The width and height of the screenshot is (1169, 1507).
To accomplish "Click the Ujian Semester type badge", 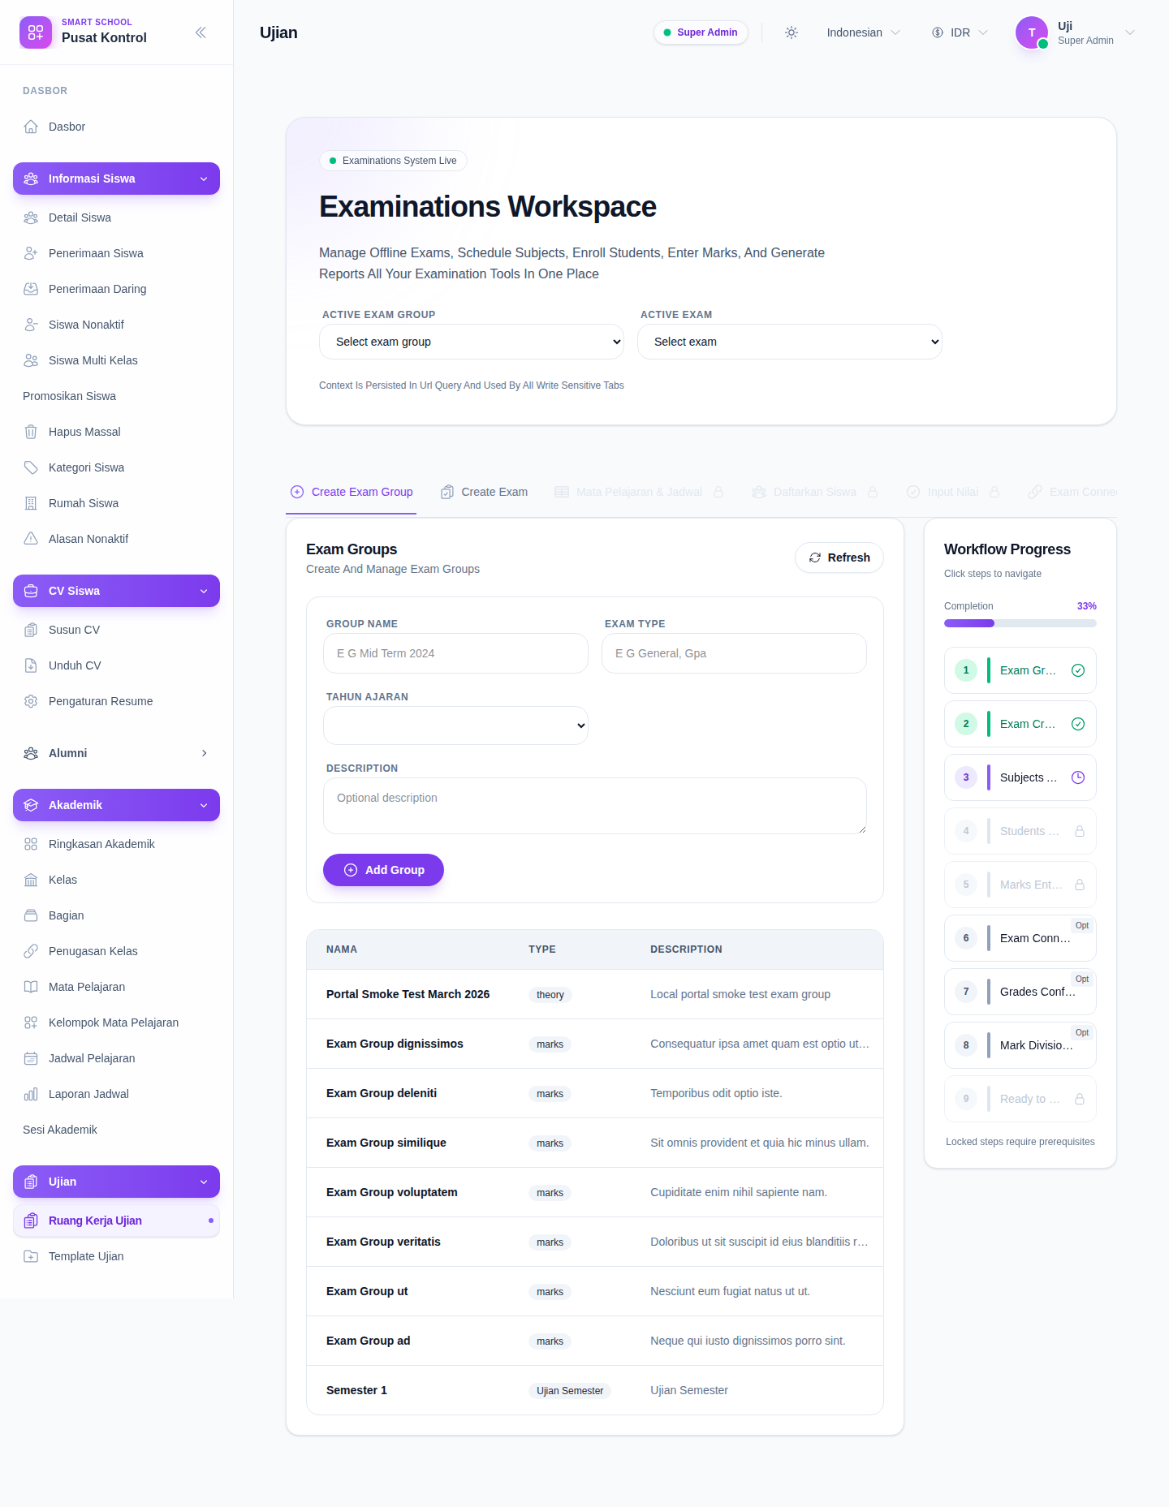I will tap(570, 1391).
